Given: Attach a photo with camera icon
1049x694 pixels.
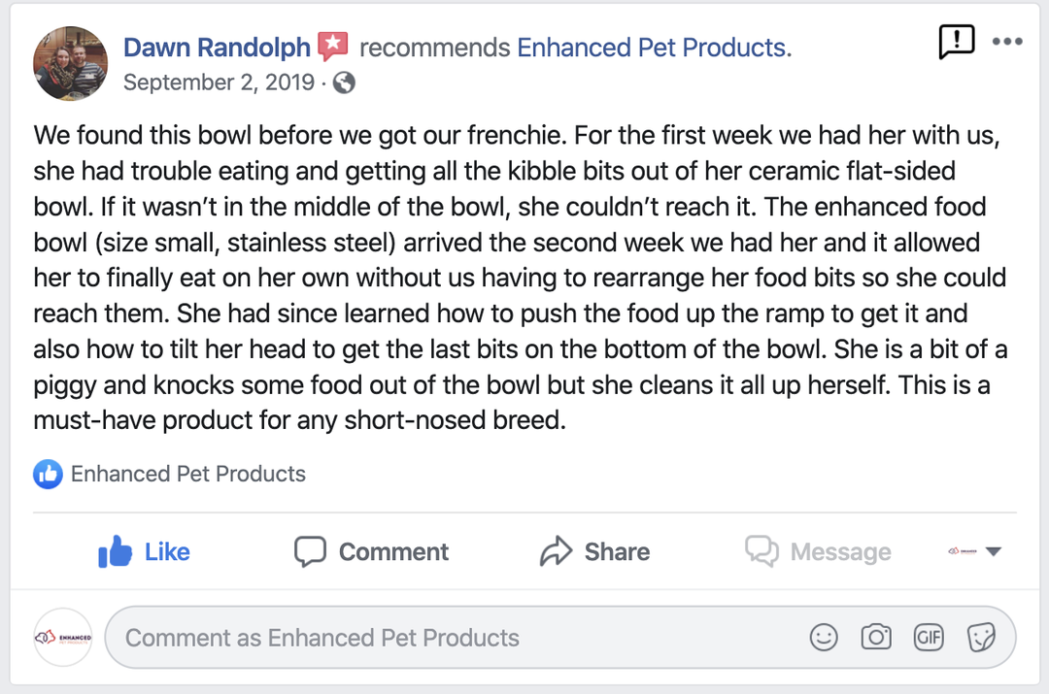Looking at the screenshot, I should [876, 638].
